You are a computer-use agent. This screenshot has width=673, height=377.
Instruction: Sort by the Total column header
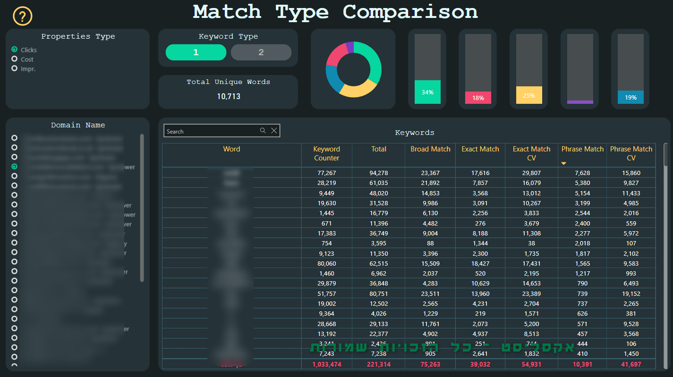coord(379,149)
